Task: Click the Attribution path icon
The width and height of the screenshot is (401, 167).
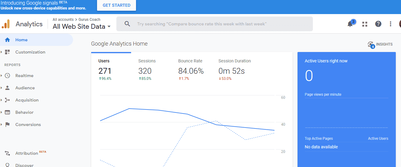Action: pyautogui.click(x=7, y=153)
